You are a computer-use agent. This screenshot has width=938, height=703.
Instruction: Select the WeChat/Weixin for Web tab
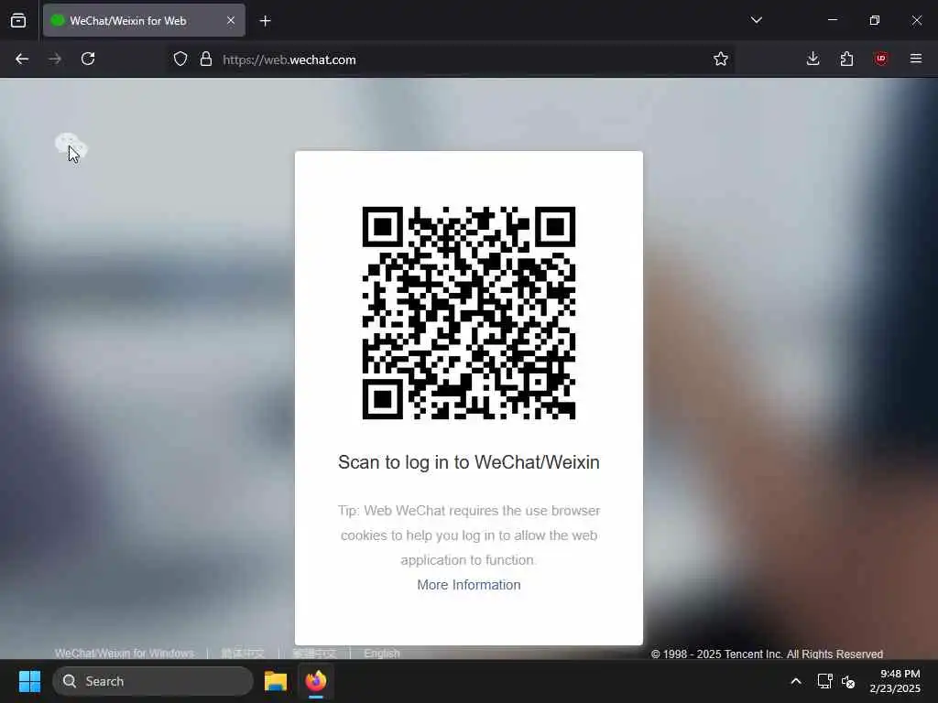pos(144,20)
